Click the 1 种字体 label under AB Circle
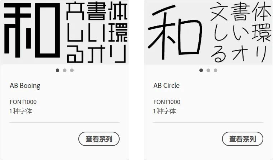The width and height of the screenshot is (273, 160). (165, 111)
